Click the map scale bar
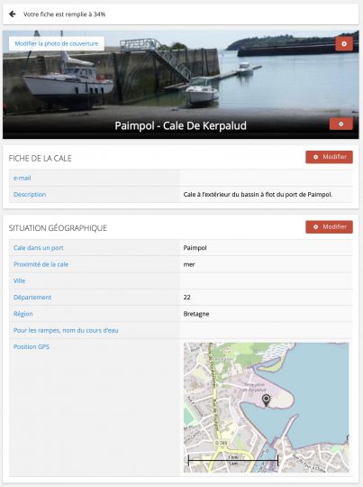Image resolution: width=363 pixels, height=487 pixels. coord(233,460)
